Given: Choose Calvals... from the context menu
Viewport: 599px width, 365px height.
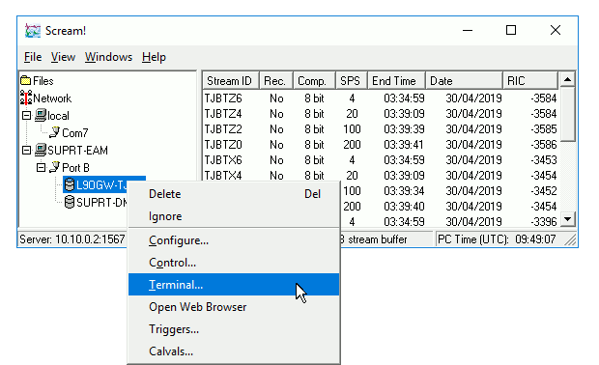Looking at the screenshot, I should [234, 351].
